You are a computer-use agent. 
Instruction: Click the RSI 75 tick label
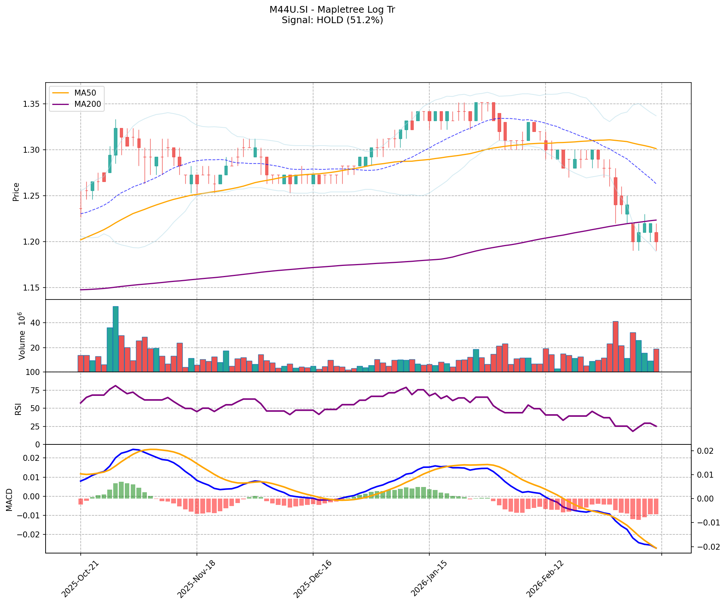pyautogui.click(x=35, y=390)
